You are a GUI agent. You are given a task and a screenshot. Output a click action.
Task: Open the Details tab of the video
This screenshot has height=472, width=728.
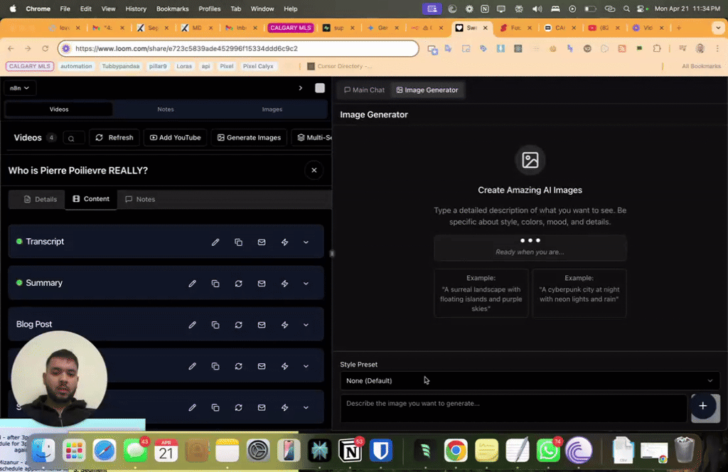pos(40,199)
